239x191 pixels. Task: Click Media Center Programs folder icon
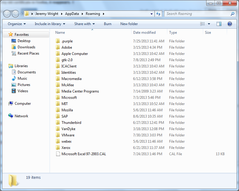coord(58,91)
